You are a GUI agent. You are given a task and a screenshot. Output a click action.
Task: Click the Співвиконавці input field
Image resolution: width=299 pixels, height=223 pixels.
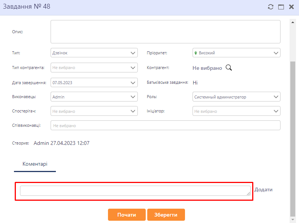point(165,125)
